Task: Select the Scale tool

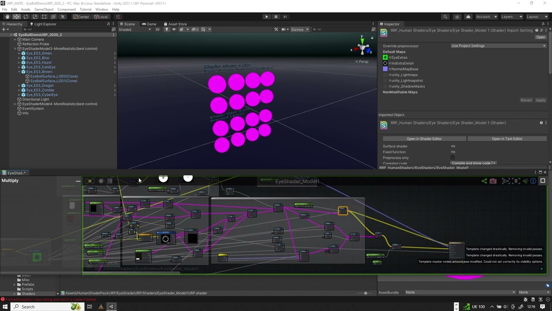Action: pyautogui.click(x=35, y=17)
